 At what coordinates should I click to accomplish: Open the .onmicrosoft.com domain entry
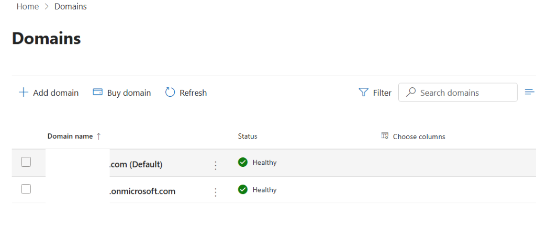(142, 191)
